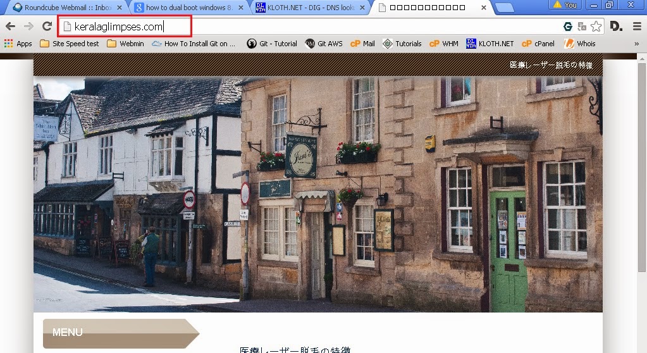Click the D. extension icon

[616, 27]
